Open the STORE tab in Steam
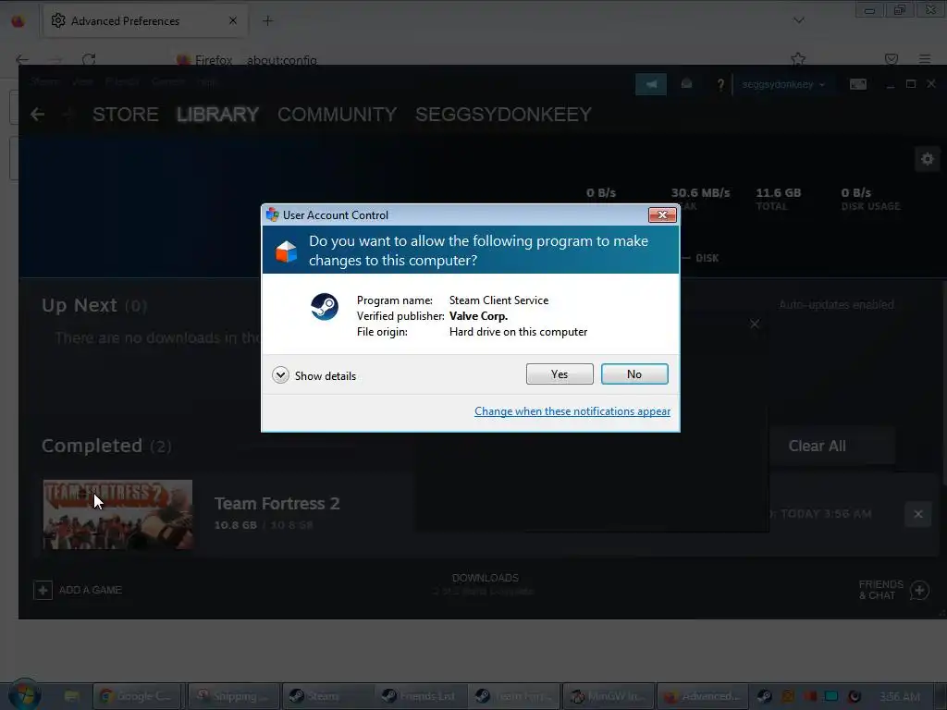 pos(125,114)
